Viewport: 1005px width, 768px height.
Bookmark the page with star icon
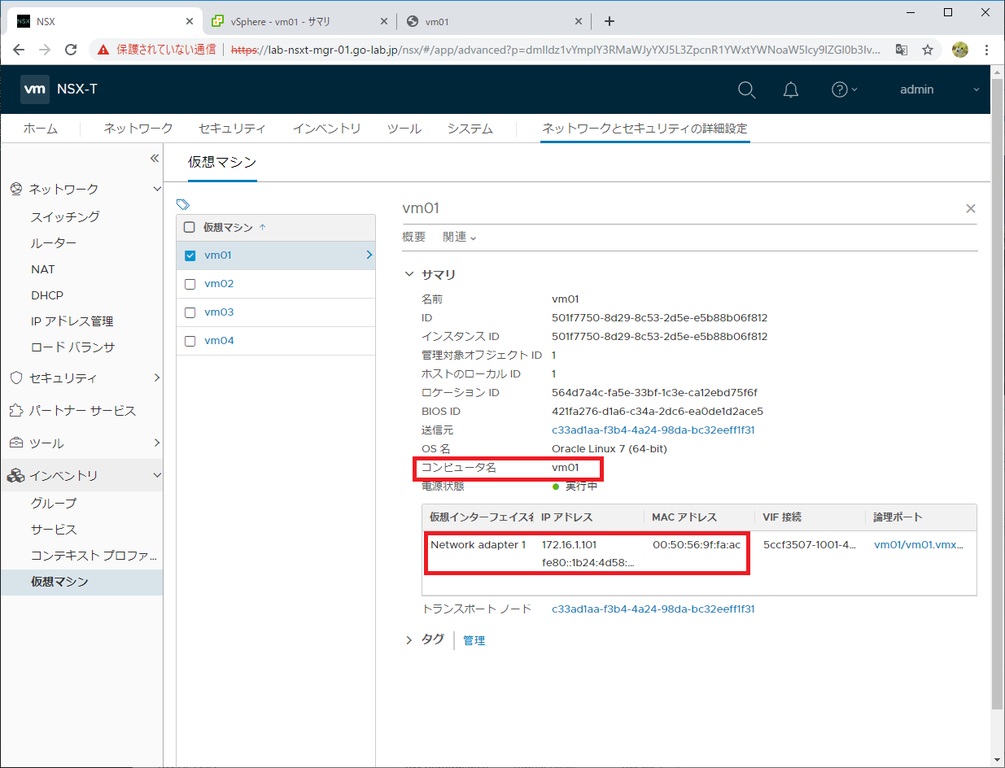(927, 50)
